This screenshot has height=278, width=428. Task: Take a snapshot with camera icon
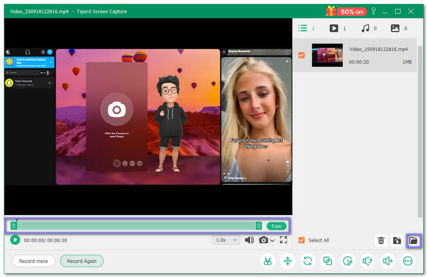coord(264,240)
